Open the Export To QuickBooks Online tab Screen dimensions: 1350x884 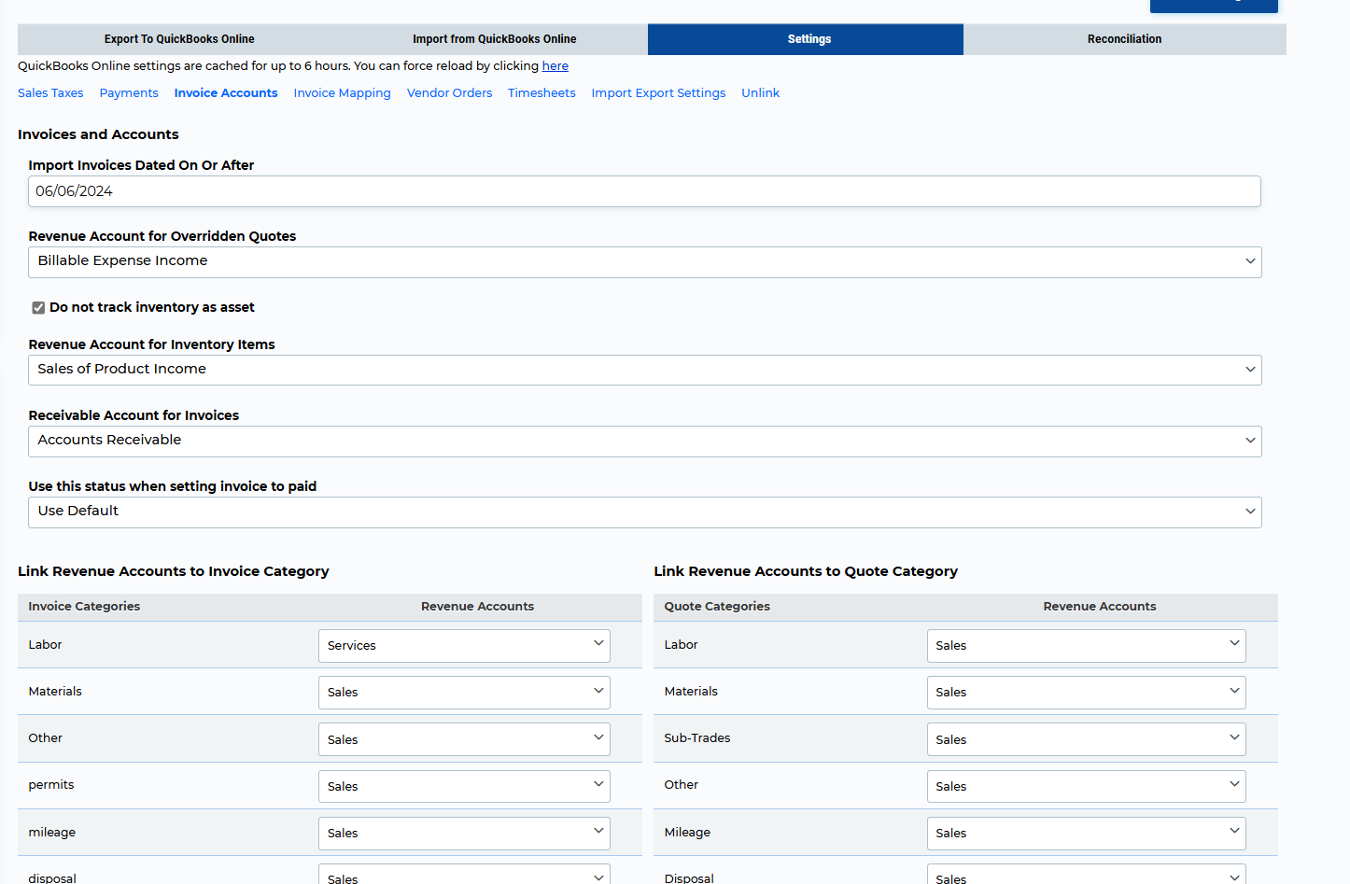(179, 39)
